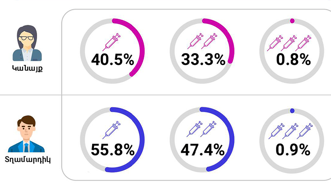
Task: Select the double blue syringe icon
Action: (x=201, y=129)
